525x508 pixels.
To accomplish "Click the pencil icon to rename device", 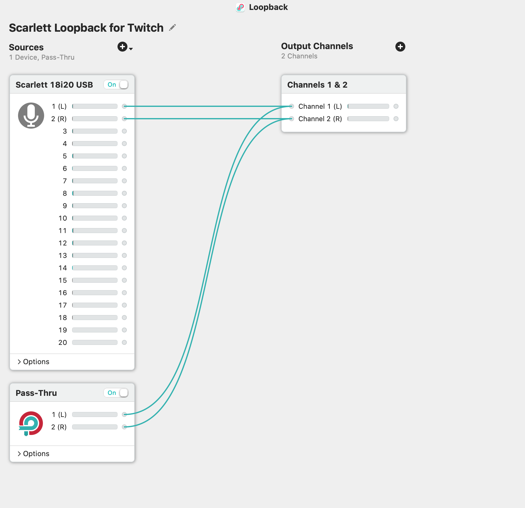I will click(x=172, y=28).
